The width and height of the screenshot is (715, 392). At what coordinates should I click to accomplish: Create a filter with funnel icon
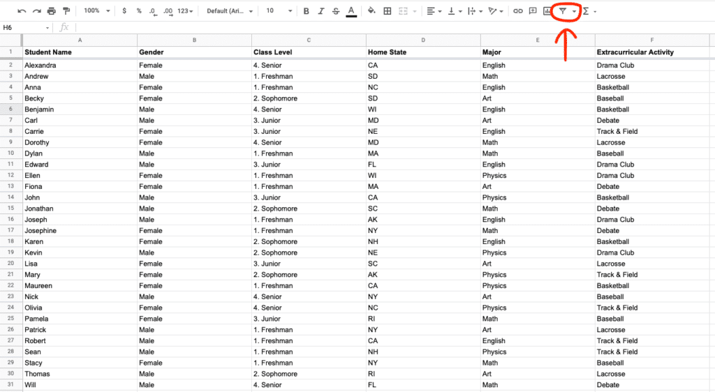[x=563, y=11]
